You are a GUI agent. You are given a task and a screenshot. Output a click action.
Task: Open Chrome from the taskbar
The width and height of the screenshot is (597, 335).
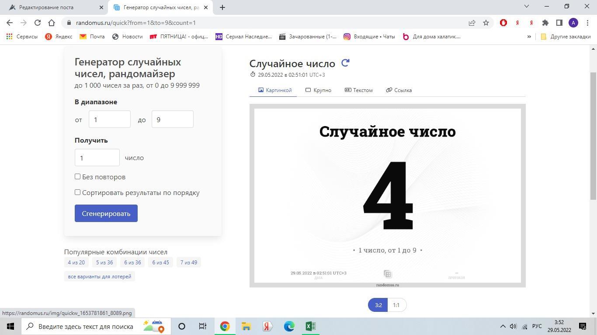pyautogui.click(x=225, y=326)
